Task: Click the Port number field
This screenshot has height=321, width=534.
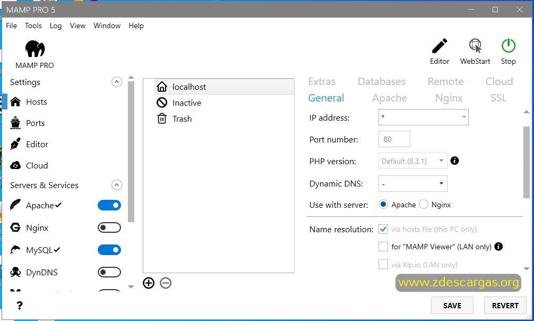Action: [x=394, y=139]
